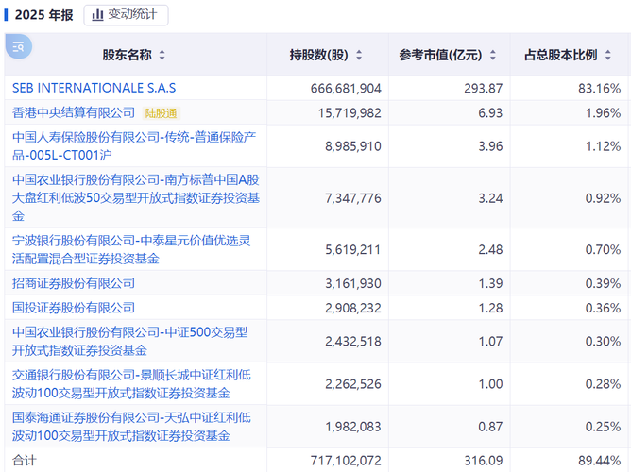Click the 变动统计 button
This screenshot has height=472, width=631.
tap(126, 15)
